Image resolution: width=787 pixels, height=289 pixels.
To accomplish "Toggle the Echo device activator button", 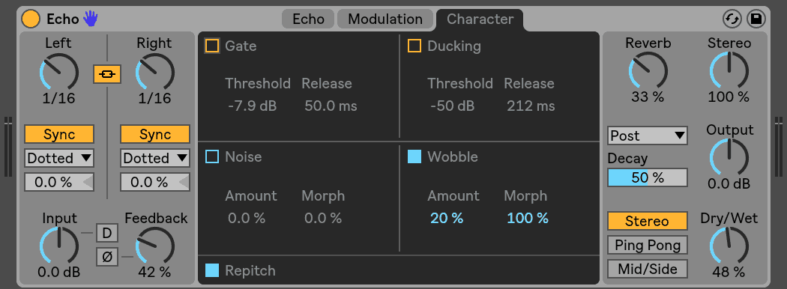I will pos(31,19).
